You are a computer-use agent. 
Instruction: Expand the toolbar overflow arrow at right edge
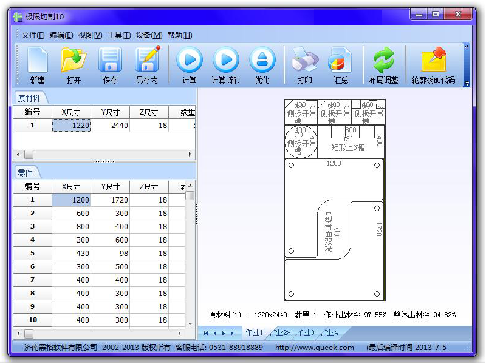(x=467, y=83)
